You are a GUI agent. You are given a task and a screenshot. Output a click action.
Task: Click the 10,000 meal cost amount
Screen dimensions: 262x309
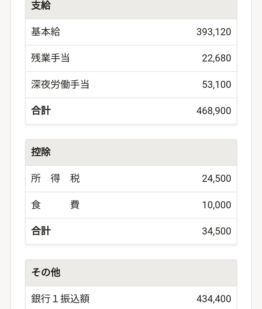coord(216,205)
